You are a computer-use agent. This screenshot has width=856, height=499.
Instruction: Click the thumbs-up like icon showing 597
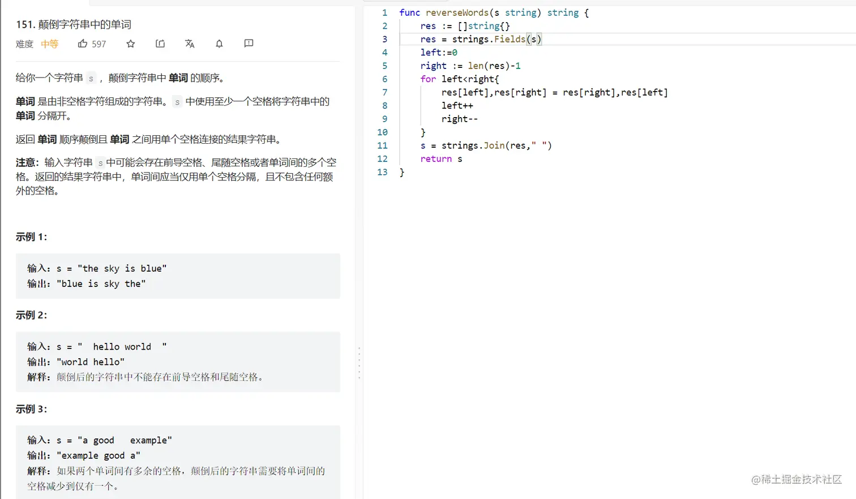pos(83,44)
